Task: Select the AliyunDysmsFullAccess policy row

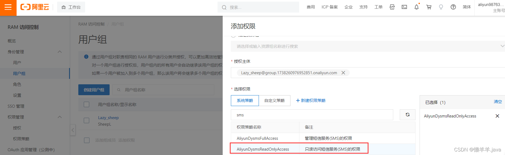Action: point(323,138)
